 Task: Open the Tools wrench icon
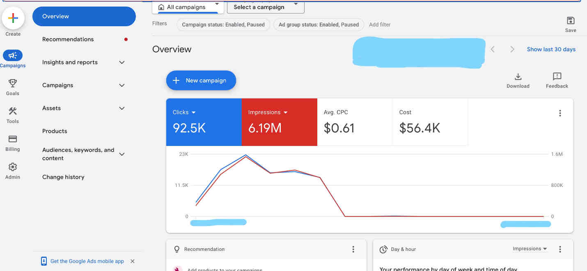[13, 111]
